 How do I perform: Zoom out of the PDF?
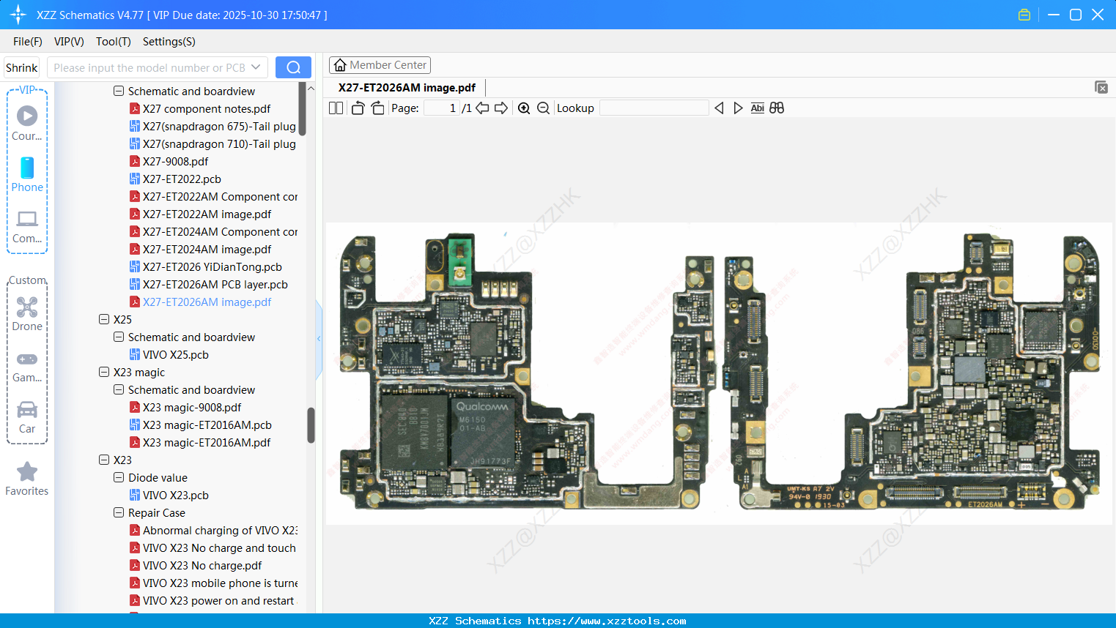543,108
